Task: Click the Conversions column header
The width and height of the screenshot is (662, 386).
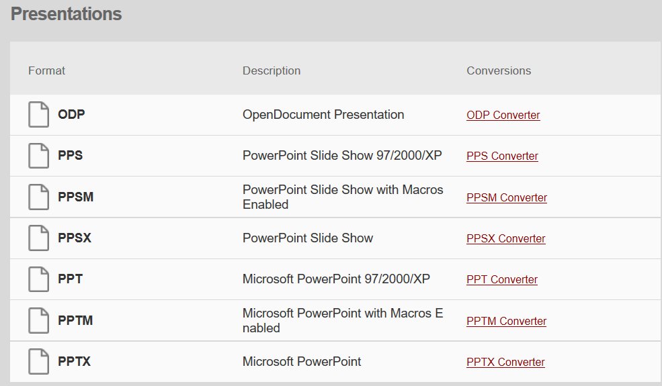Action: [499, 70]
